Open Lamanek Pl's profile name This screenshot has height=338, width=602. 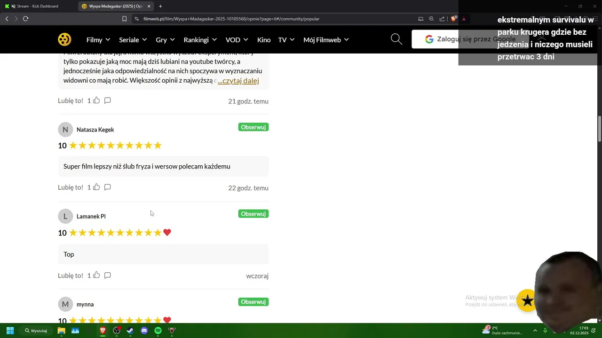click(91, 216)
